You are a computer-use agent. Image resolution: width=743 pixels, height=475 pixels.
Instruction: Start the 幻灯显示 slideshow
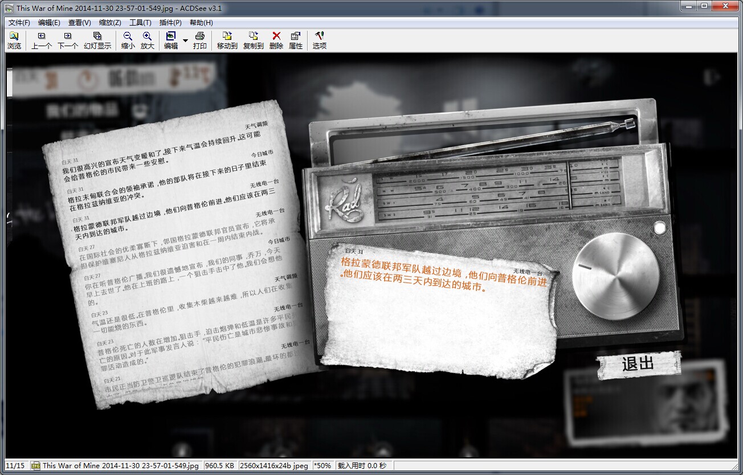(97, 40)
